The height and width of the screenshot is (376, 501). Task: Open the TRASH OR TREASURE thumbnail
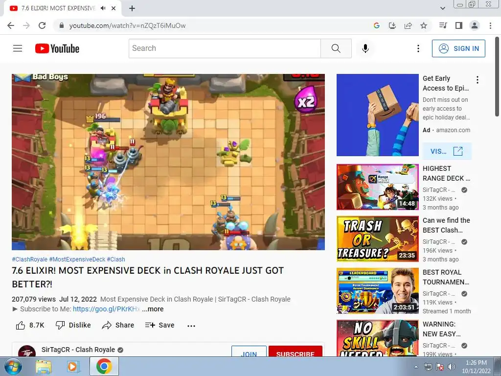click(377, 239)
